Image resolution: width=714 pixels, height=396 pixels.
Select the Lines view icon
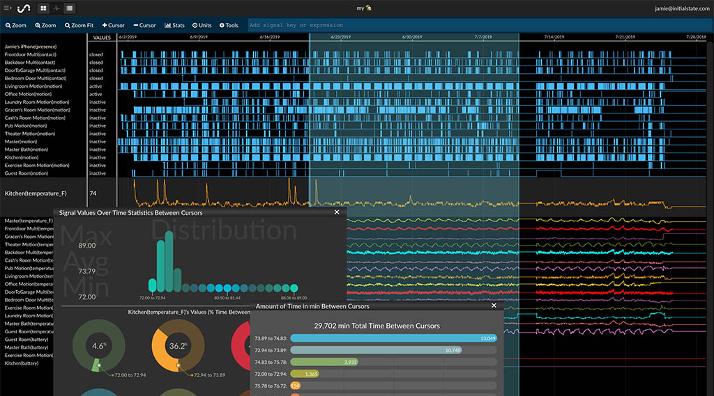tap(69, 8)
